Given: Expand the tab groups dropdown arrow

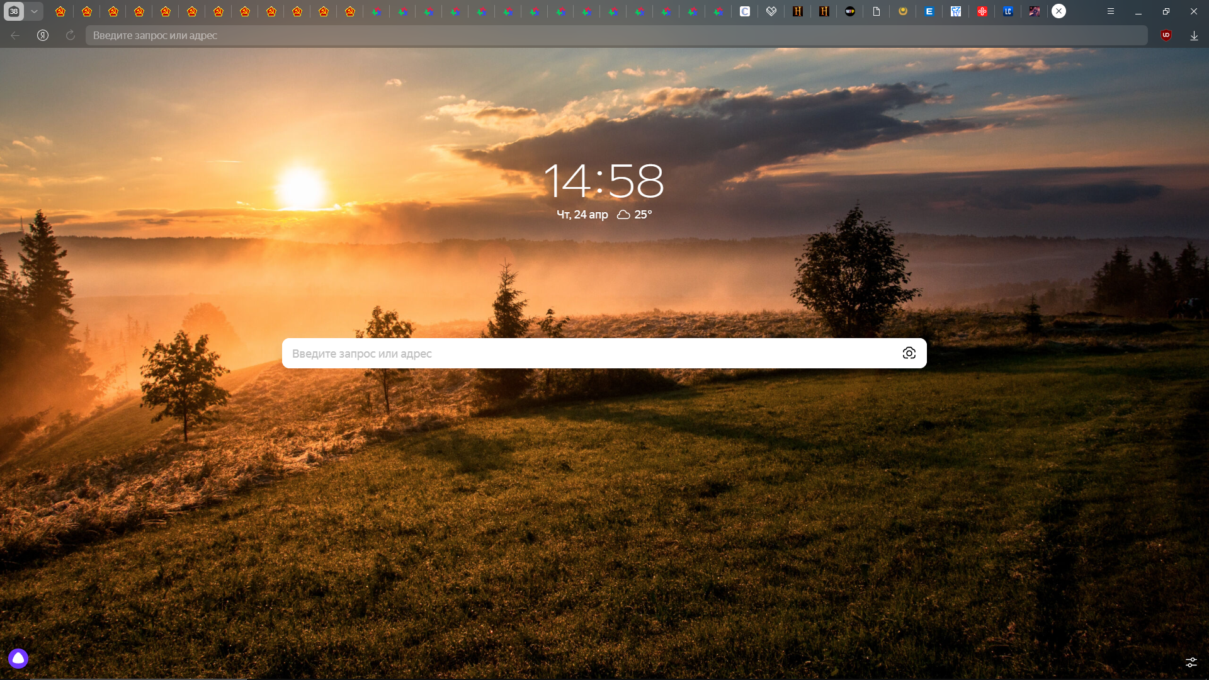Looking at the screenshot, I should 34,11.
